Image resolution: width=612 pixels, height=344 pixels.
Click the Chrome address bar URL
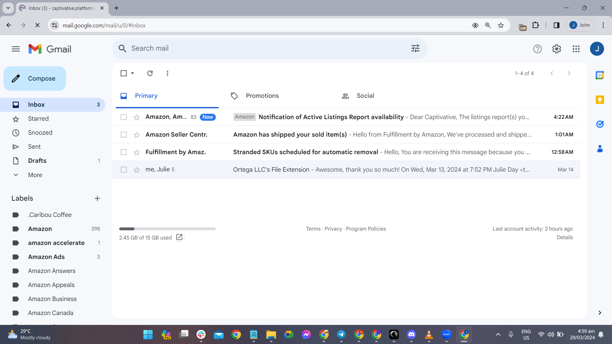(104, 25)
